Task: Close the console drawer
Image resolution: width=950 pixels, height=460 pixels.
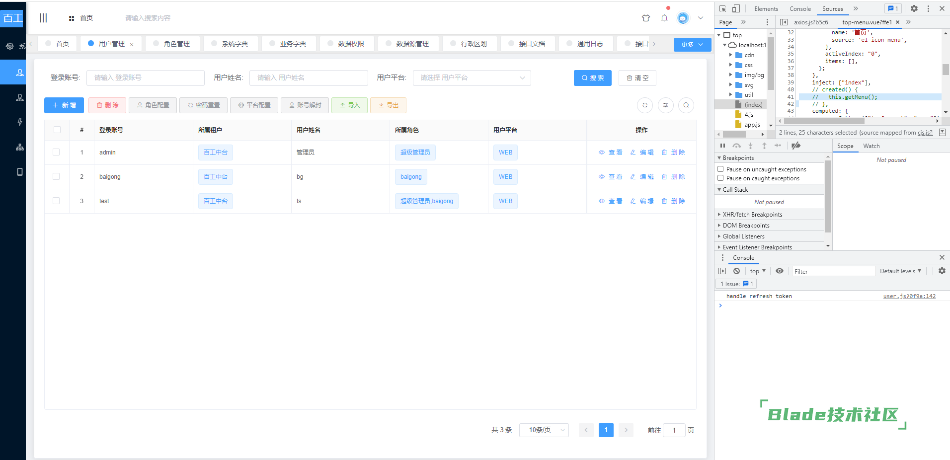Action: [942, 257]
